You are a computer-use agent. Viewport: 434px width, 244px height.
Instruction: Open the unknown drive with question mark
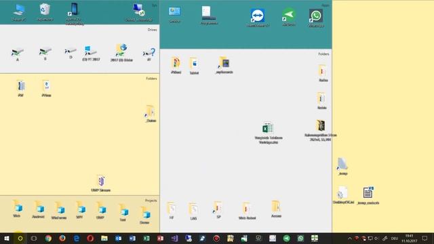[149, 54]
